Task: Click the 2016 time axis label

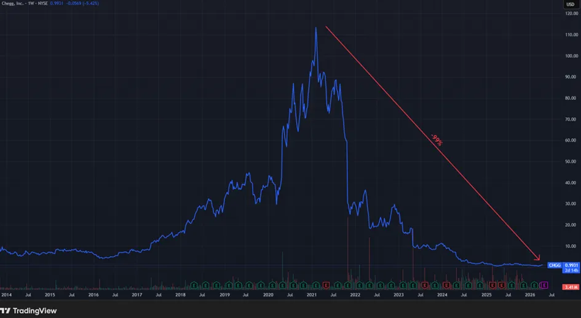Action: tap(93, 295)
